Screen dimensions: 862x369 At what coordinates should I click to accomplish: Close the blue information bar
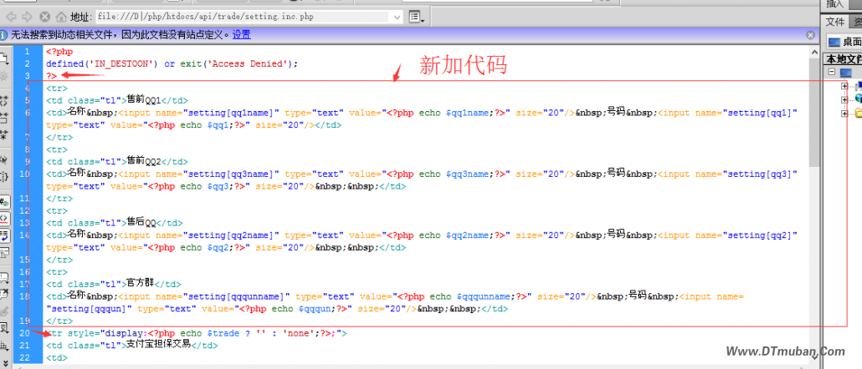coord(810,35)
